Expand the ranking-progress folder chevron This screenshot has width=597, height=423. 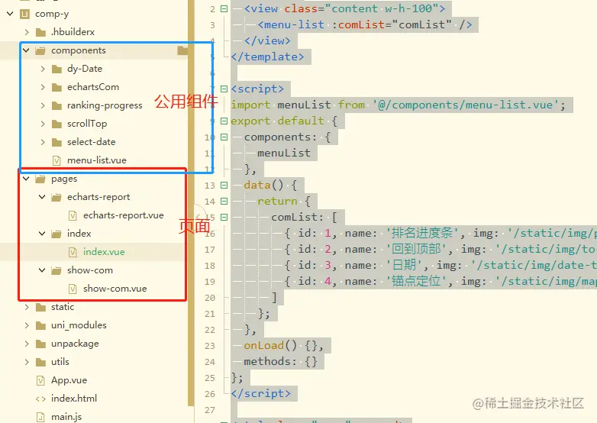pyautogui.click(x=43, y=105)
